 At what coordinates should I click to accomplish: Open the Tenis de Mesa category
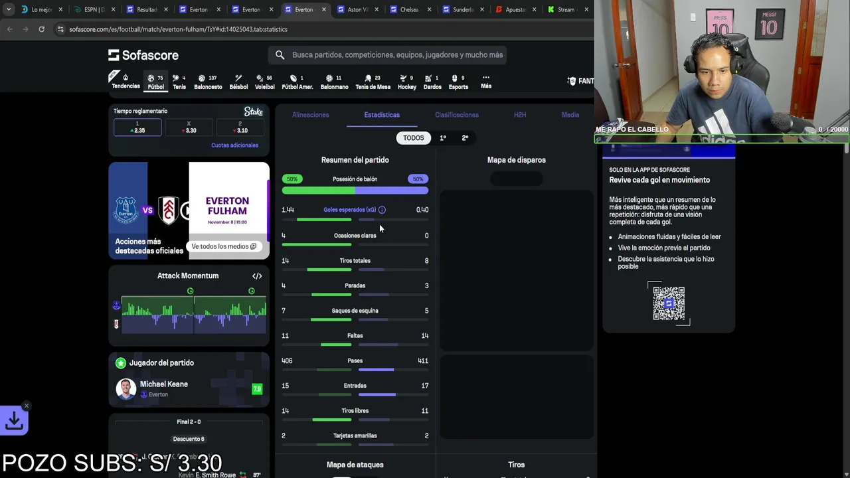coord(373,82)
